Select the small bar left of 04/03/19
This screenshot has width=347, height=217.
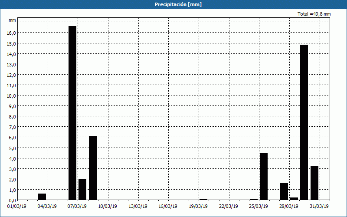pyautogui.click(x=42, y=197)
